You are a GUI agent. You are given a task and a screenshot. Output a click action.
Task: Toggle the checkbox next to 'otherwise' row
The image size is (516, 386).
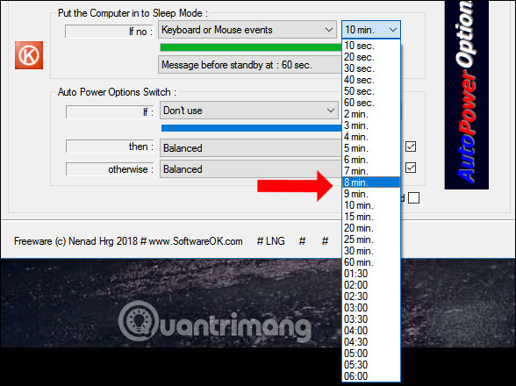[411, 168]
